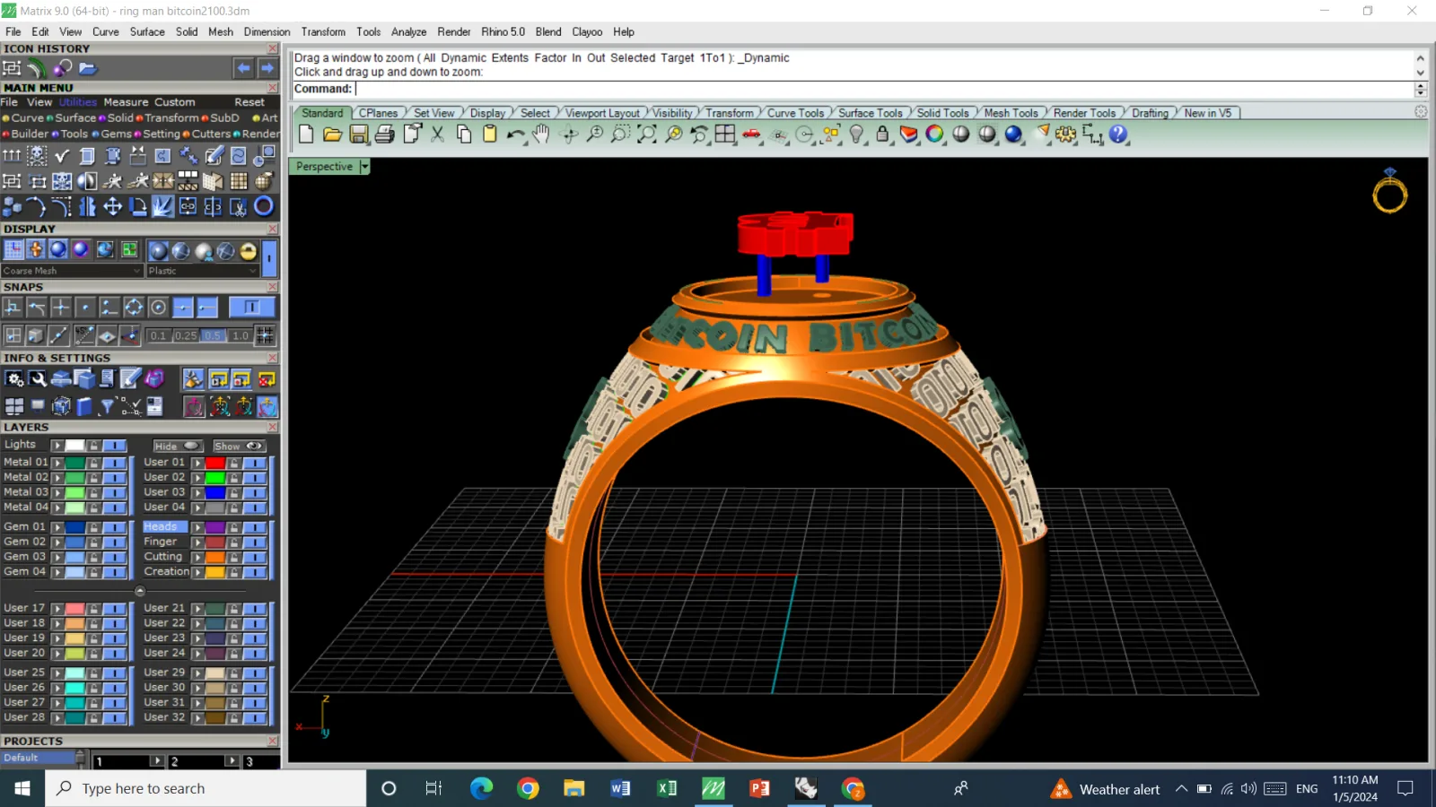The height and width of the screenshot is (807, 1436).
Task: Click the Save file icon in Standard toolbar
Action: coord(359,134)
